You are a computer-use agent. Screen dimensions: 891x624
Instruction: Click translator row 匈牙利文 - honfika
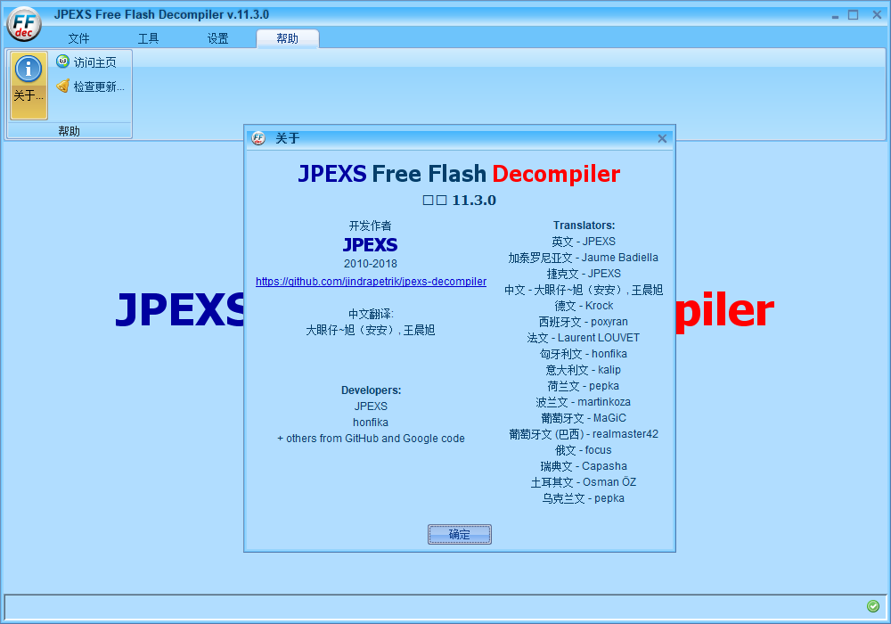point(584,354)
